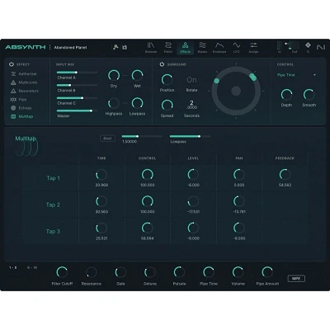Click the Dry knob
The width and height of the screenshot is (330, 330).
click(x=114, y=75)
